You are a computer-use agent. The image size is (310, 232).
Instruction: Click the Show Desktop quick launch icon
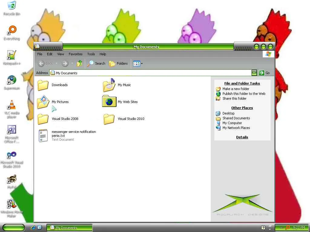(x=40, y=227)
